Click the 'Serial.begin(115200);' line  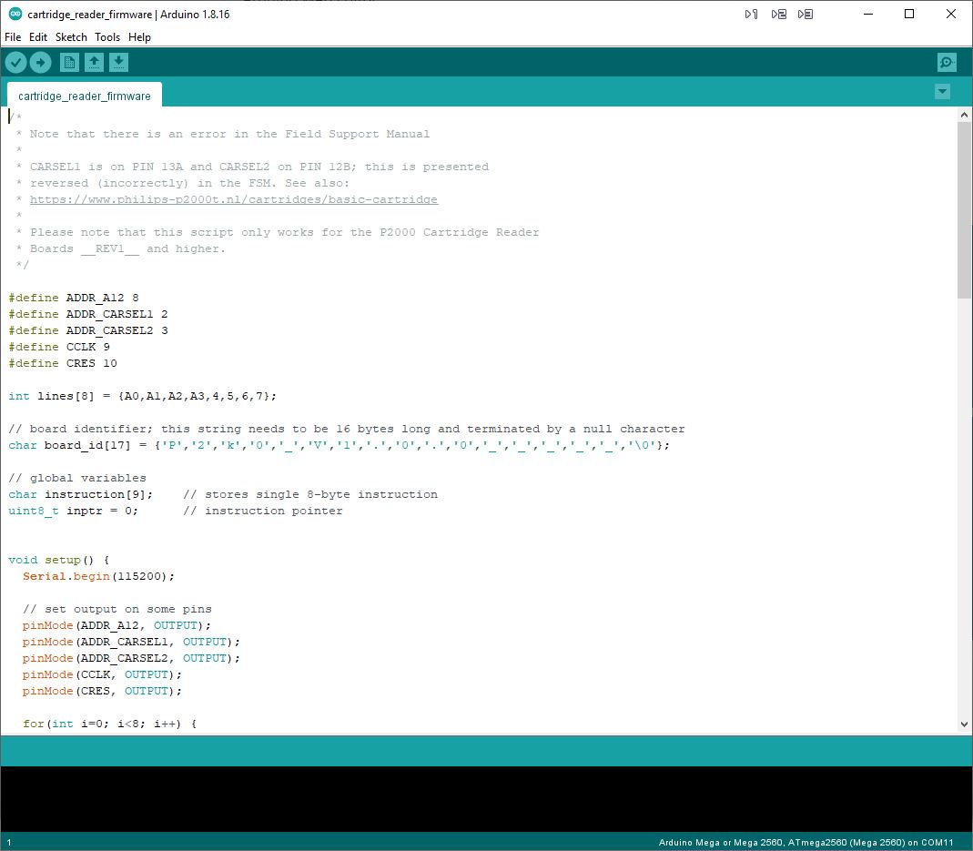[98, 576]
